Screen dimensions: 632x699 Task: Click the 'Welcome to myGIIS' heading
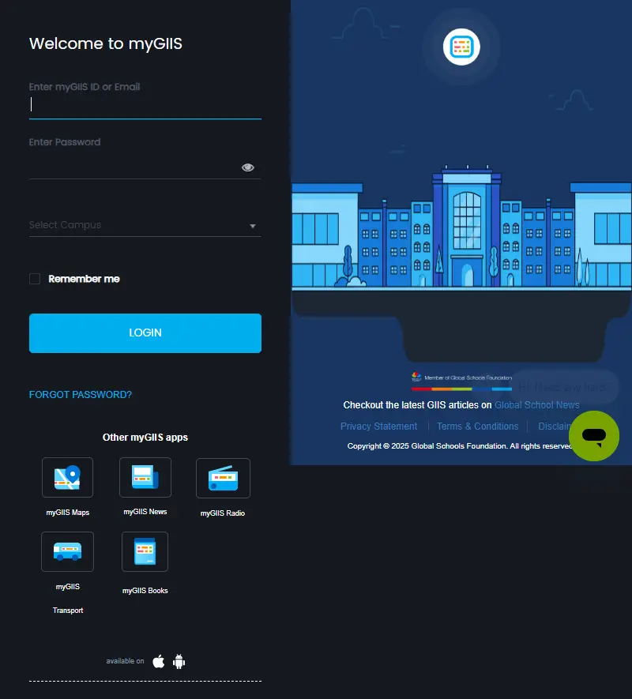pos(106,43)
